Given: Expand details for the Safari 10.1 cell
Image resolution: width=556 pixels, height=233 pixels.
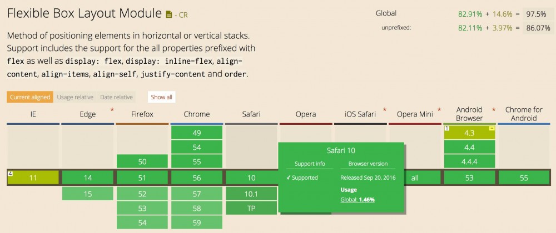Looking at the screenshot, I should [x=251, y=194].
